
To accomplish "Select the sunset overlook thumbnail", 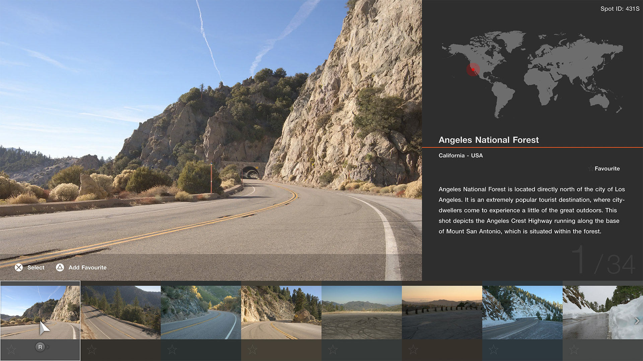I will (x=442, y=313).
